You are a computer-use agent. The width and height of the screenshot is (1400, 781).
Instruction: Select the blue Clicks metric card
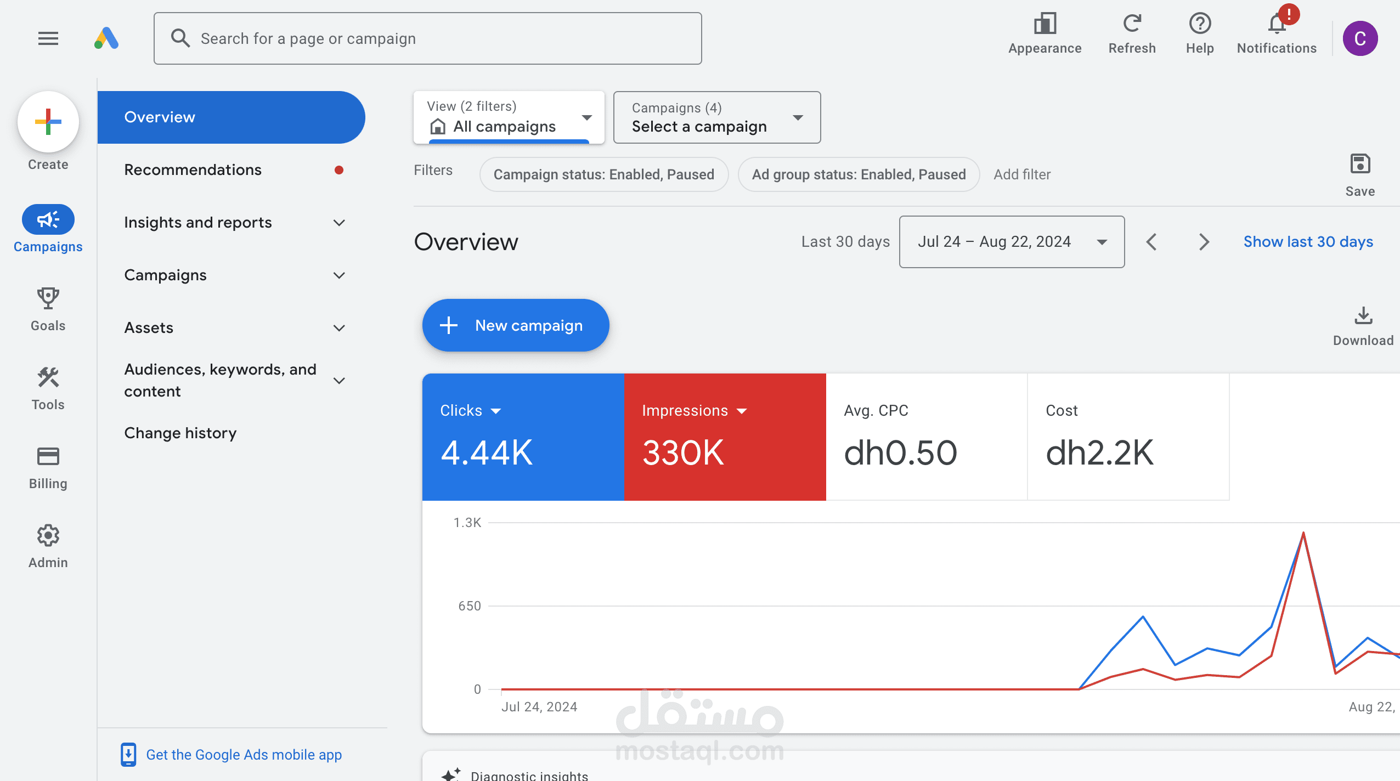pyautogui.click(x=523, y=437)
